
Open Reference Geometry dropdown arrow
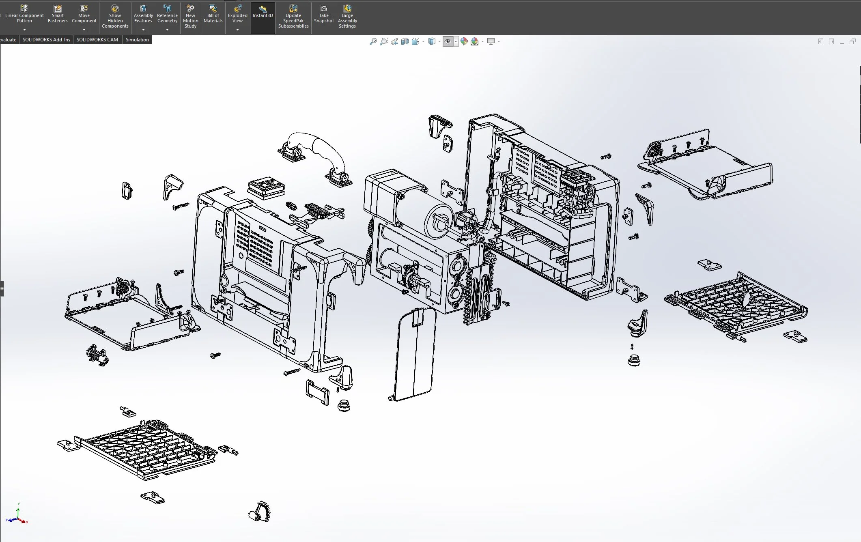coord(167,30)
